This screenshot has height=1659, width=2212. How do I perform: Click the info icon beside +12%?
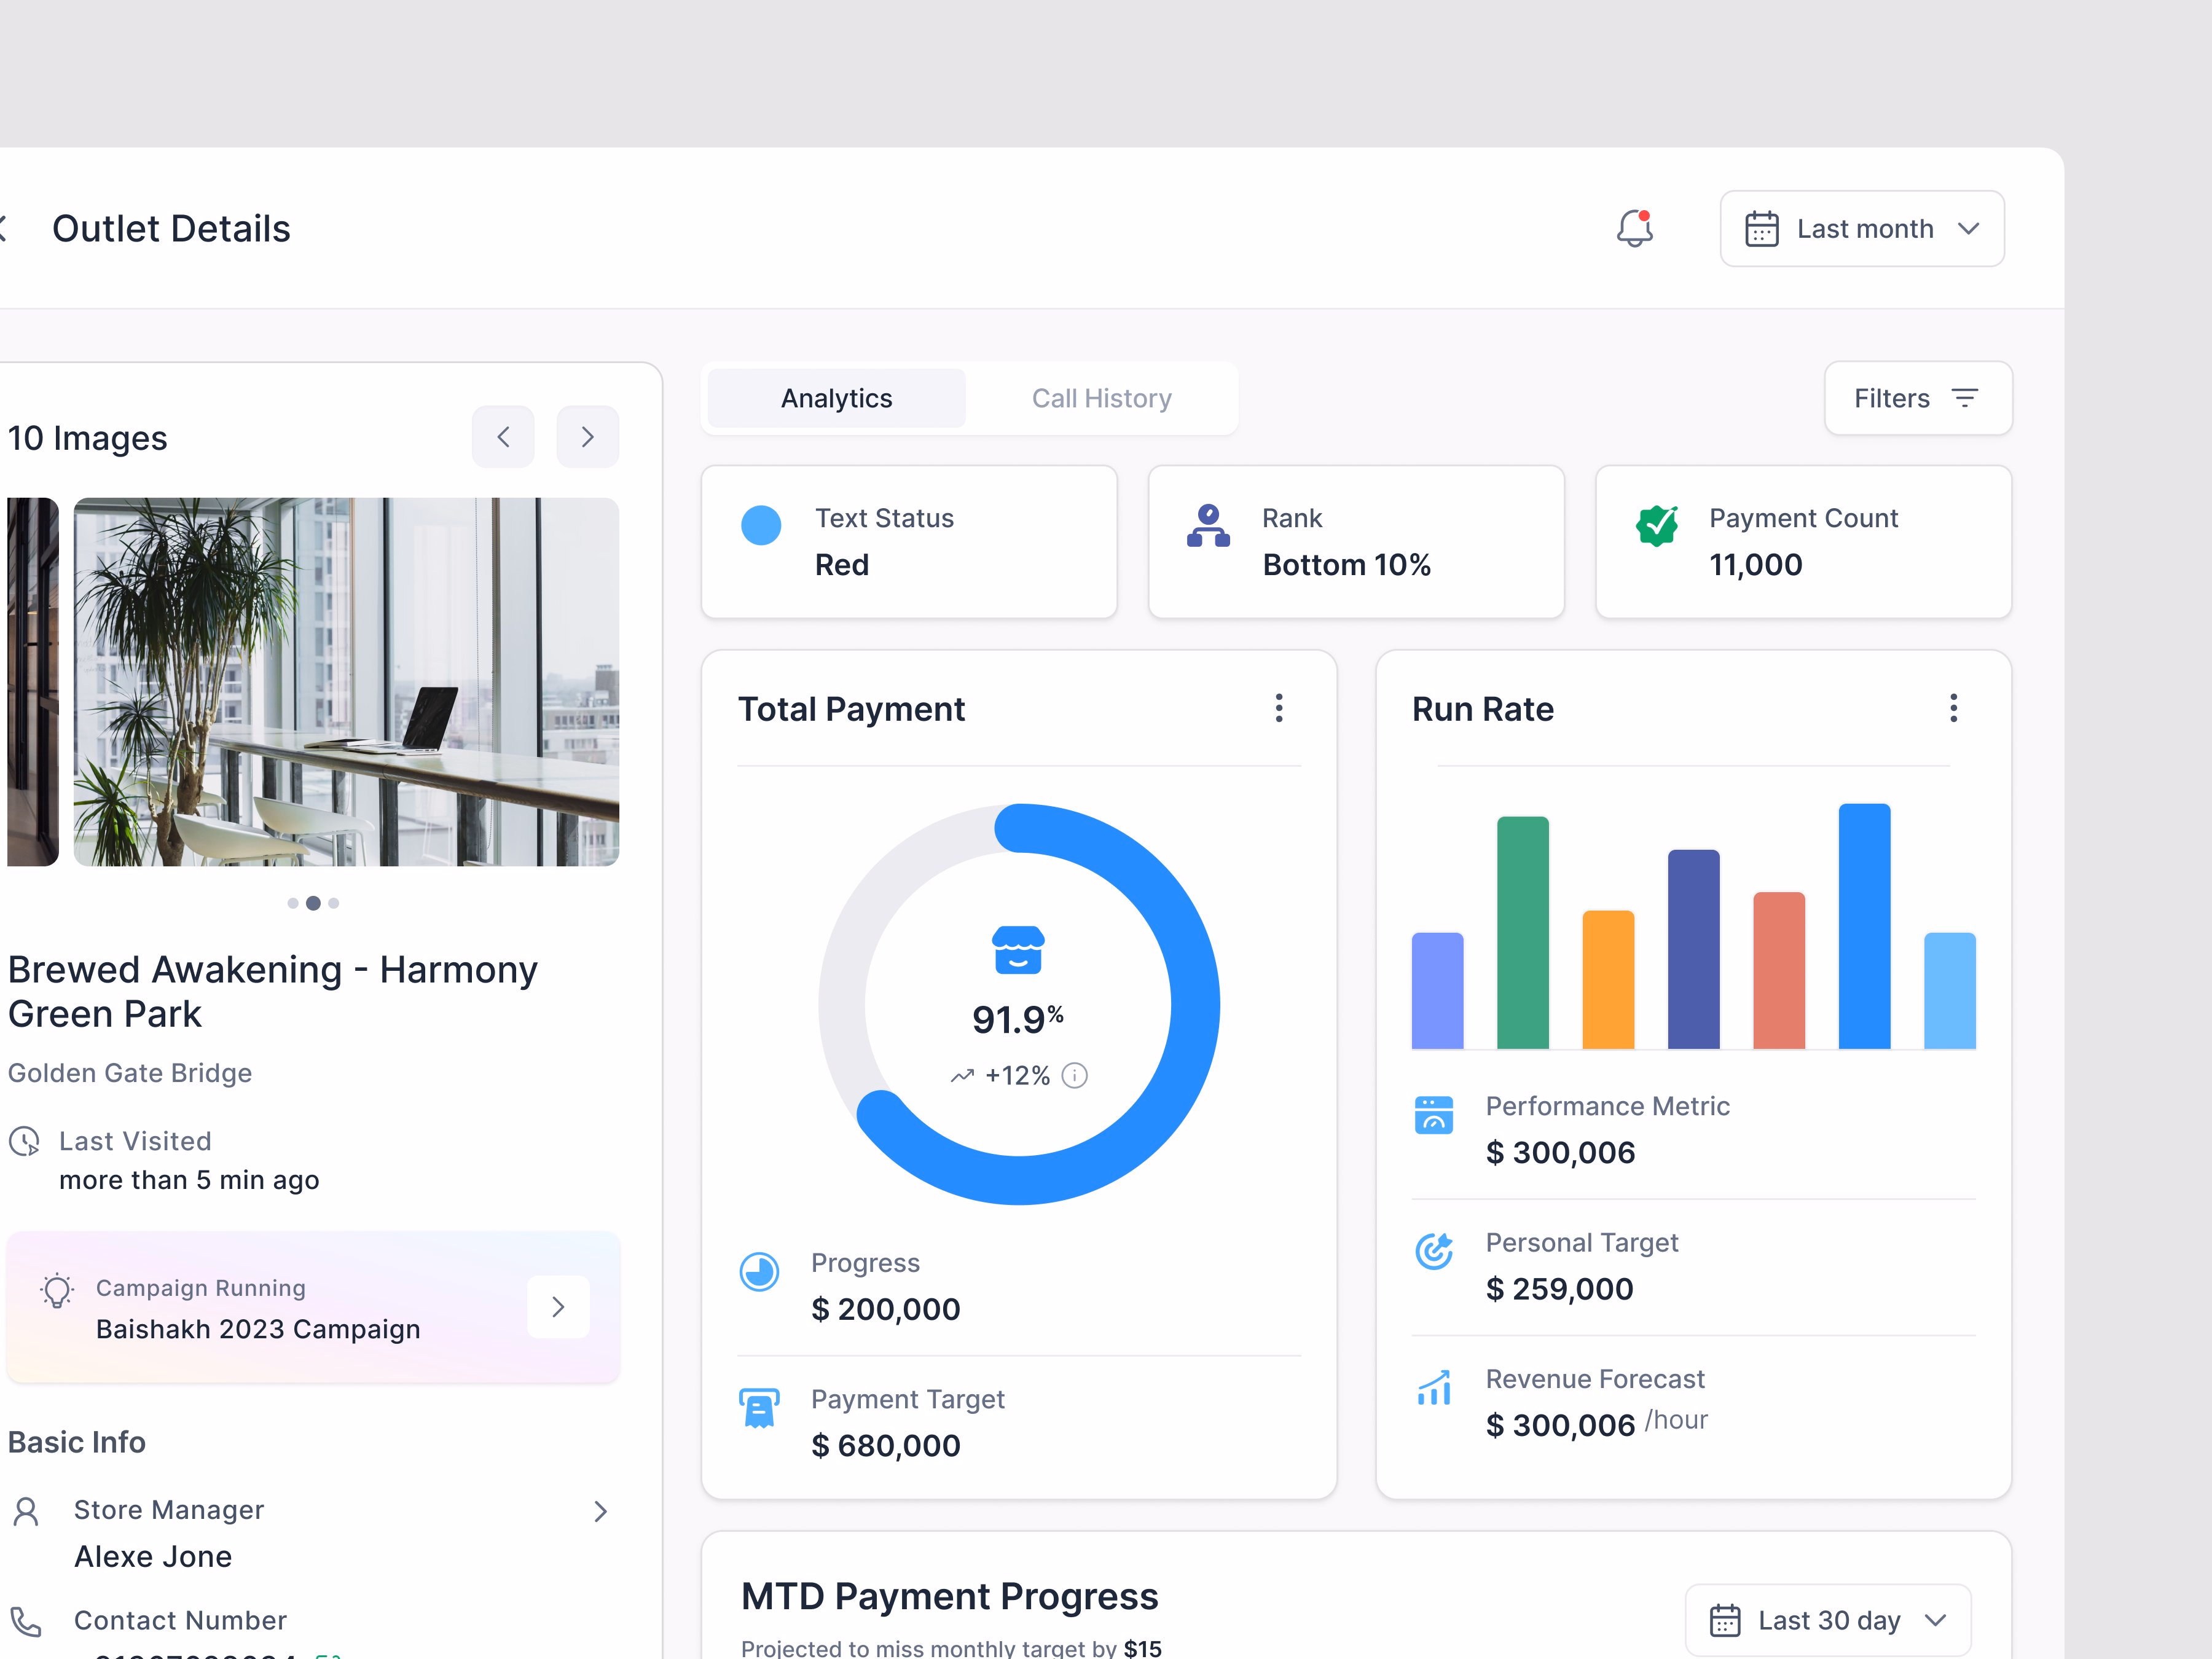[1074, 1075]
